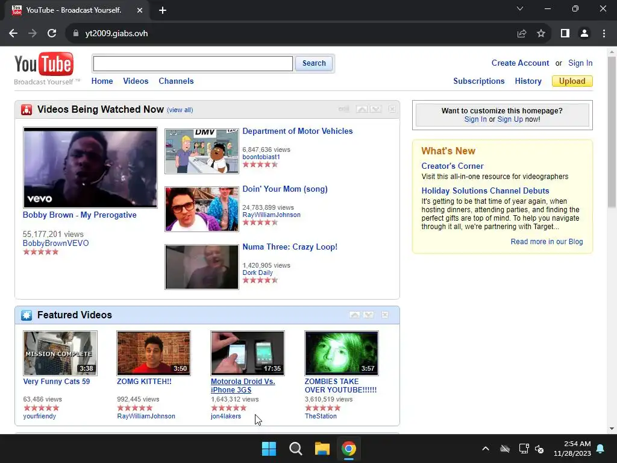This screenshot has height=463, width=617.
Task: Click Sign Up link in customize box
Action: (x=510, y=119)
